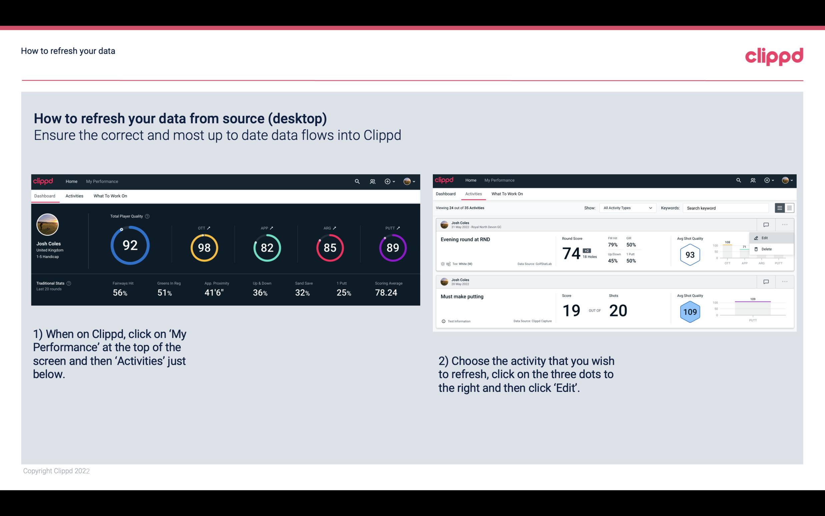The image size is (825, 516).
Task: Click Delete option in activity context menu
Action: (767, 249)
